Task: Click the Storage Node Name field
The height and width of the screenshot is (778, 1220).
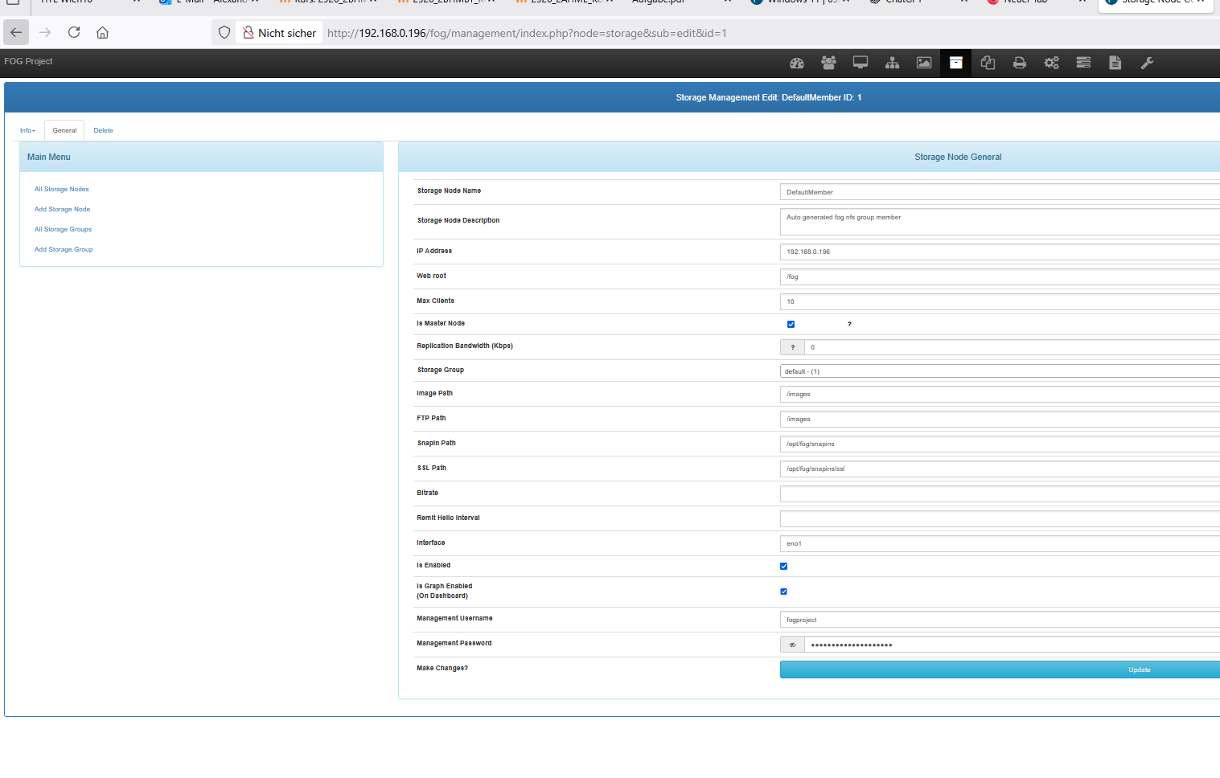Action: (x=1000, y=192)
